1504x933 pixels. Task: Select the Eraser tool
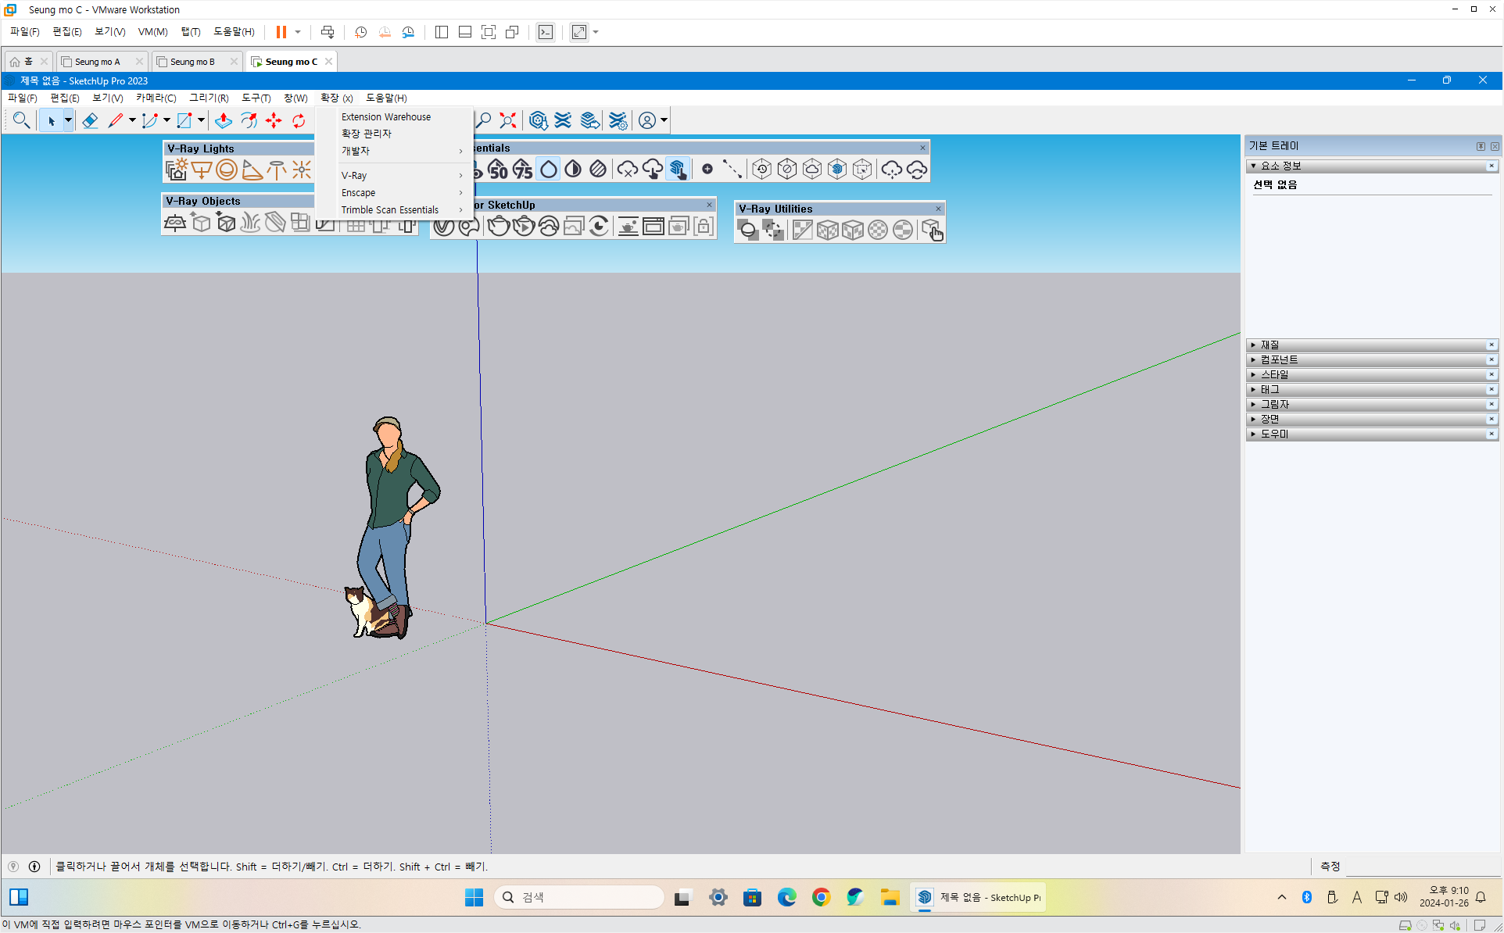[x=90, y=120]
